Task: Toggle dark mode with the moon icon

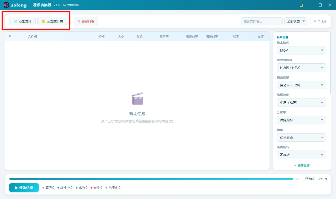Action: tap(301, 5)
